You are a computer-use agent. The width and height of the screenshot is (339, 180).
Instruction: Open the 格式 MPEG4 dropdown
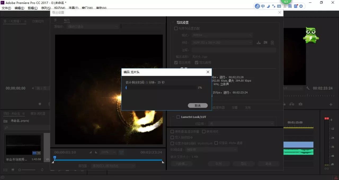click(x=222, y=35)
